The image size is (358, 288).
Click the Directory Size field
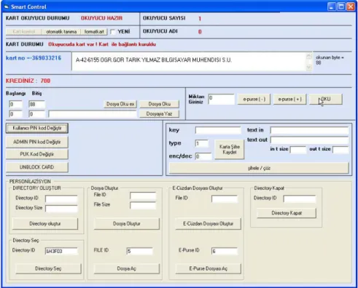pos(61,209)
